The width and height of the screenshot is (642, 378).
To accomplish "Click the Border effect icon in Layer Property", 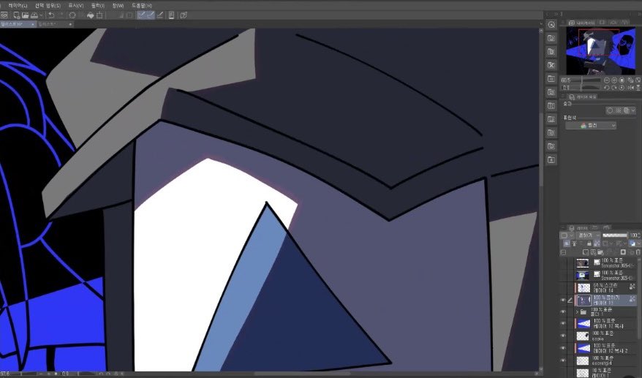I will pos(610,110).
